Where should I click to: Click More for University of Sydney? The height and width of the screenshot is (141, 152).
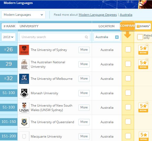point(84,50)
